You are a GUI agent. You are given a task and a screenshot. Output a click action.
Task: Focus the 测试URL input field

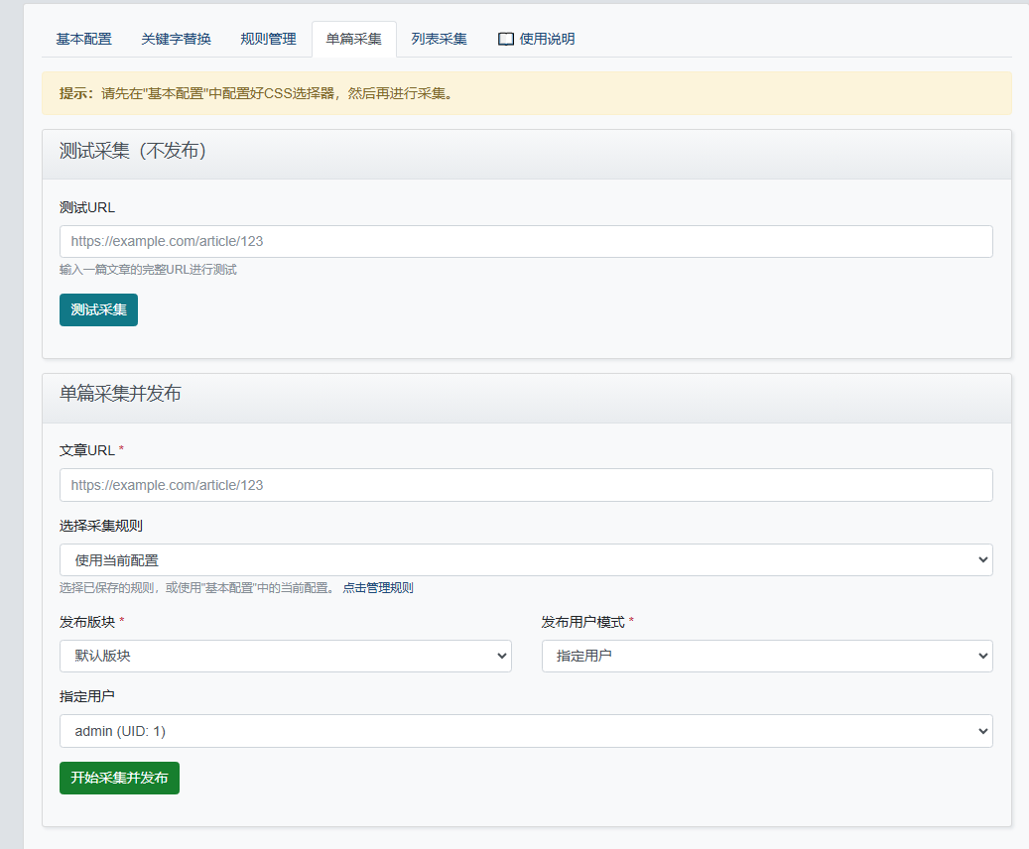coord(526,241)
